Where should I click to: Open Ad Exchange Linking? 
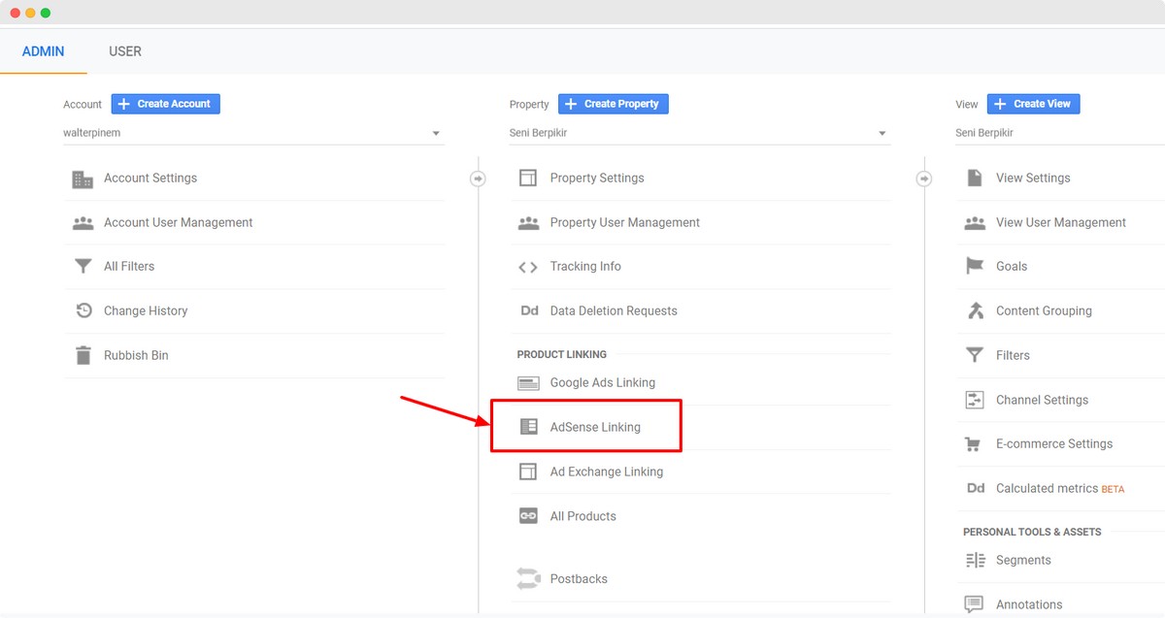coord(607,472)
